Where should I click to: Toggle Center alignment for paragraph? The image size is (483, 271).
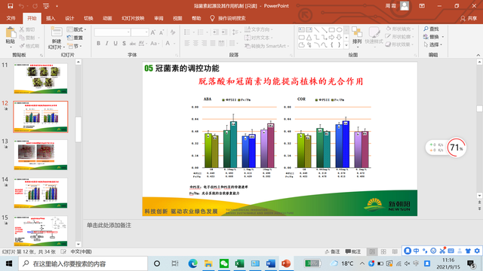[195, 44]
